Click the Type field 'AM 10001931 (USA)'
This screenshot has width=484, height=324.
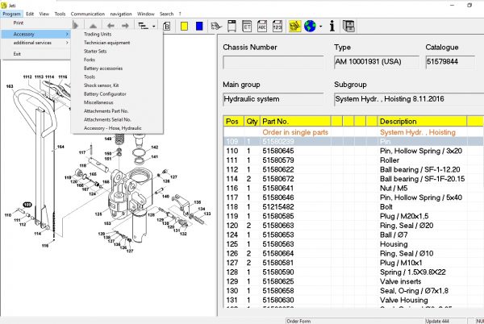click(x=377, y=62)
